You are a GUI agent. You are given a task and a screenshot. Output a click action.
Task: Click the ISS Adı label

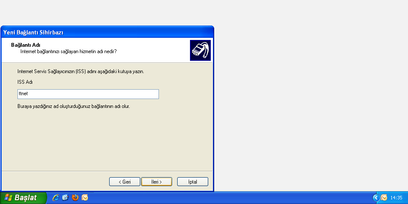[x=25, y=82]
